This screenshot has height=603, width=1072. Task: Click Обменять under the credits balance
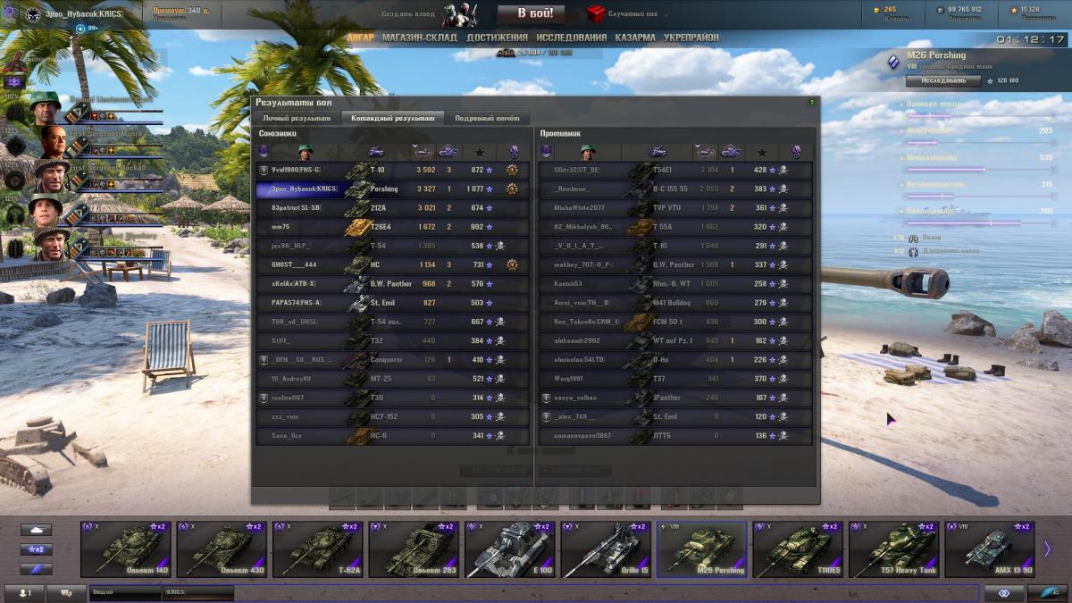[964, 19]
